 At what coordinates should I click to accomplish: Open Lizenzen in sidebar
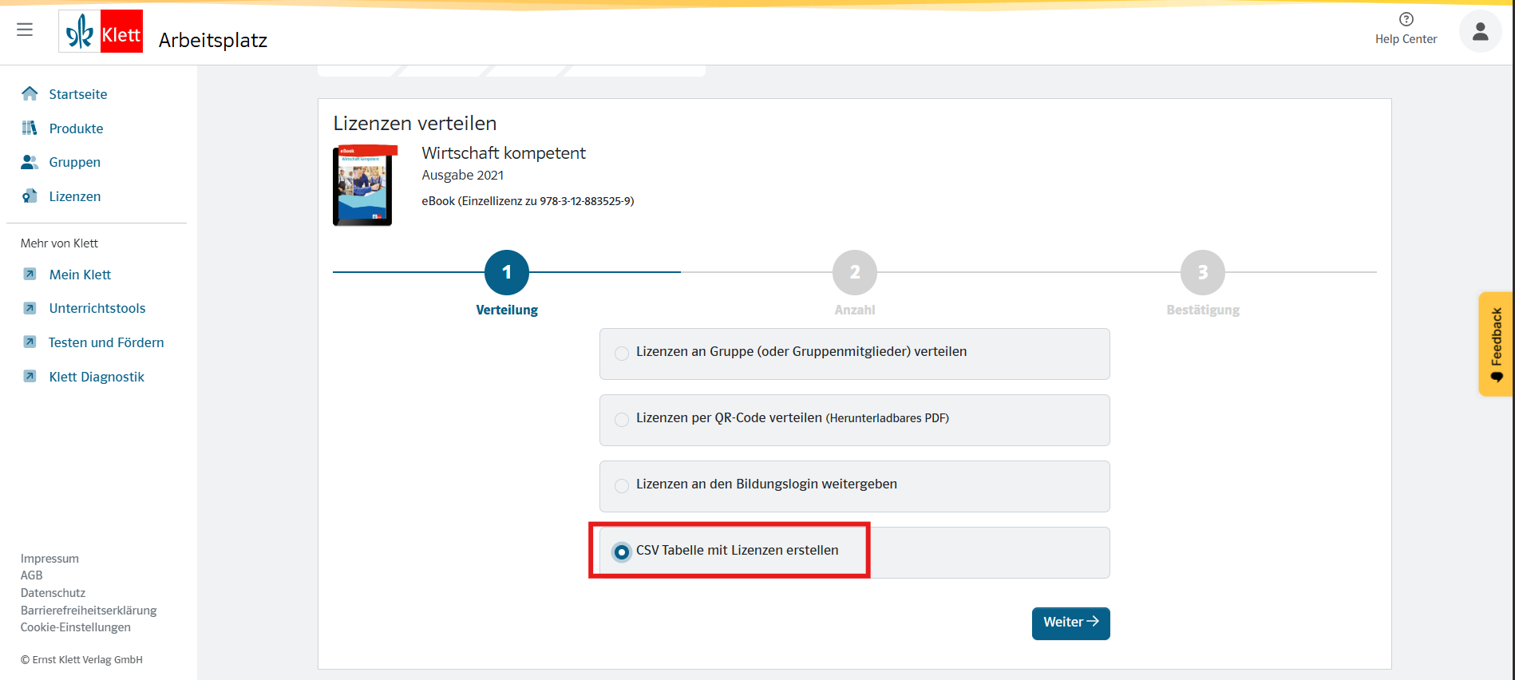coord(75,196)
